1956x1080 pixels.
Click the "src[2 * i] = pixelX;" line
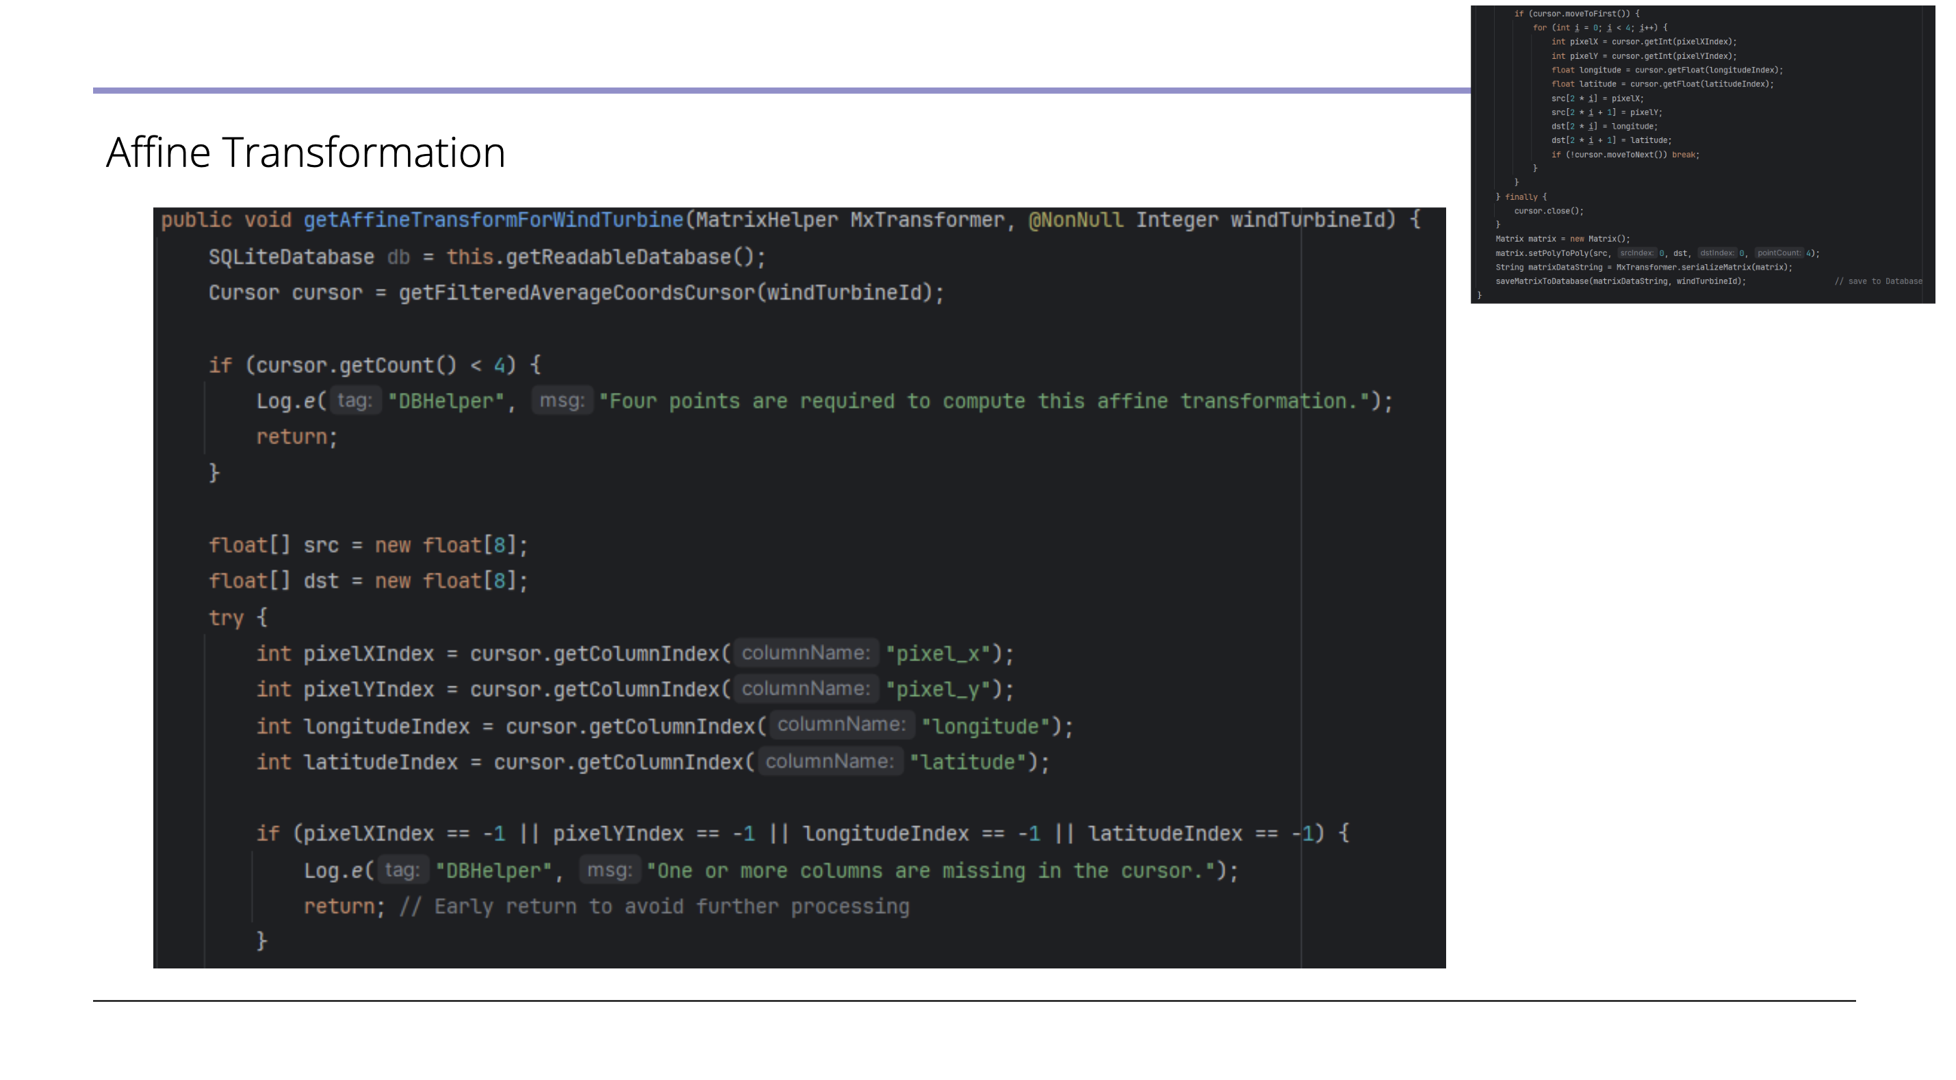click(x=1597, y=99)
